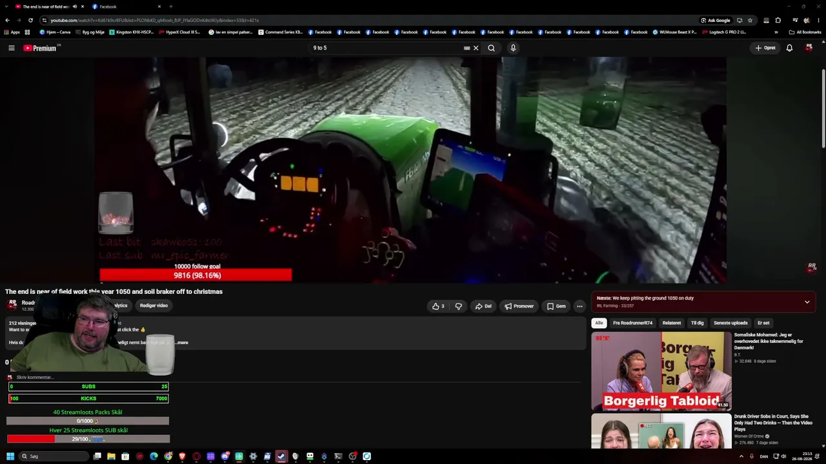Open the 'Women Of Crime' channel name
The width and height of the screenshot is (826, 464).
tap(749, 436)
